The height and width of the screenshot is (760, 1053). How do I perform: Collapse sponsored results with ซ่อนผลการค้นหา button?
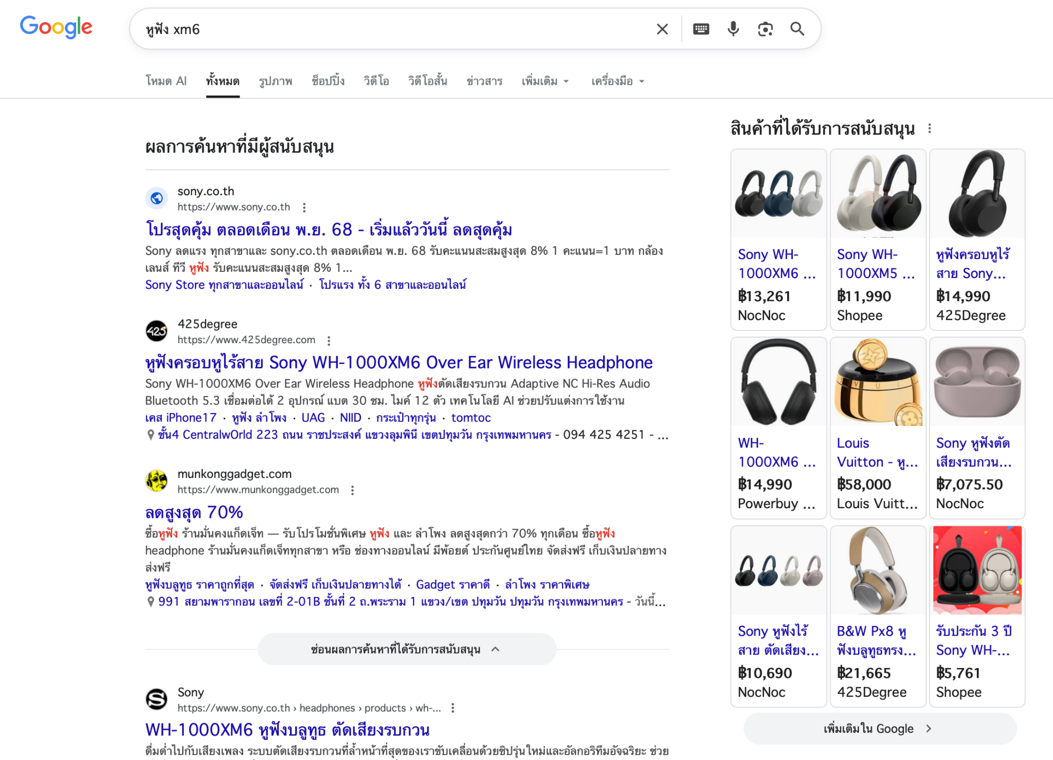coord(406,650)
